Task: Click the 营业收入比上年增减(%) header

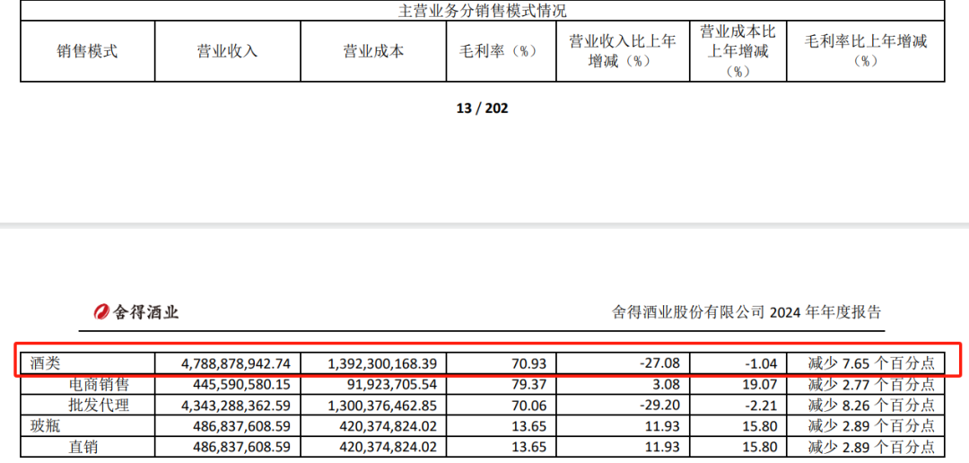Action: (623, 51)
